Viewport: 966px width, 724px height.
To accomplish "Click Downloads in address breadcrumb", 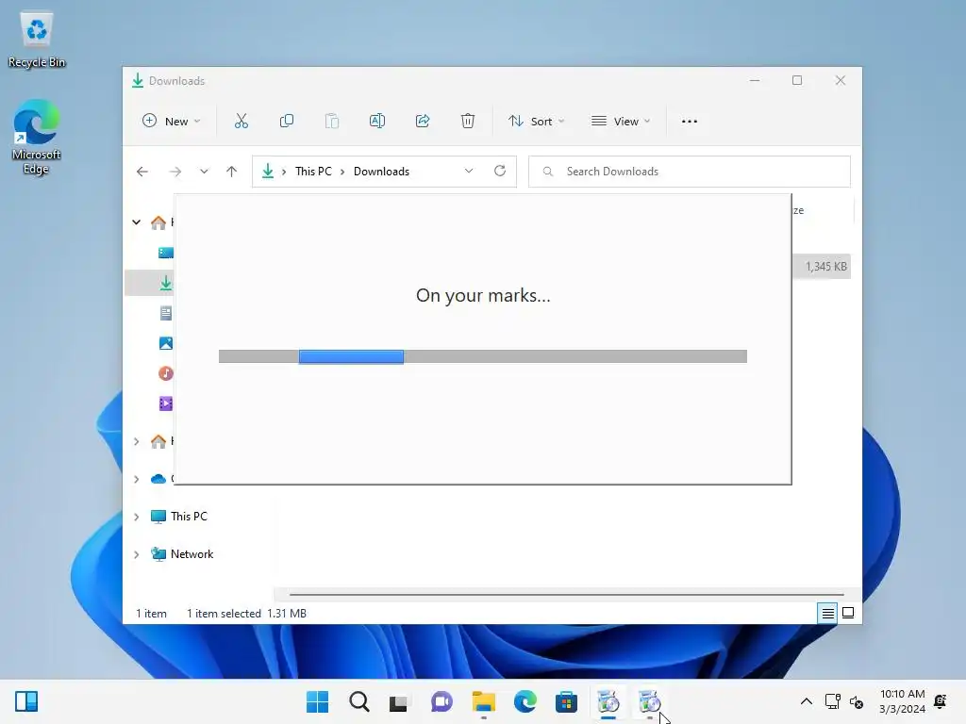I will point(381,172).
